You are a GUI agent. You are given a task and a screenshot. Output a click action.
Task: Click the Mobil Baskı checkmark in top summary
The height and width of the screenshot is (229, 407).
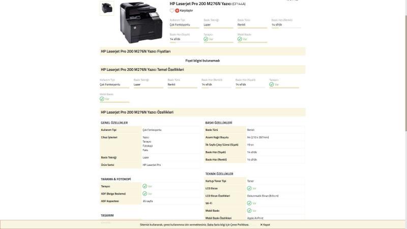click(239, 39)
